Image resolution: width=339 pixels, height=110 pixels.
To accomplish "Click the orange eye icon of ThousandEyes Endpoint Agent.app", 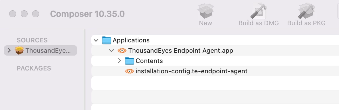I will pyautogui.click(x=122, y=51).
